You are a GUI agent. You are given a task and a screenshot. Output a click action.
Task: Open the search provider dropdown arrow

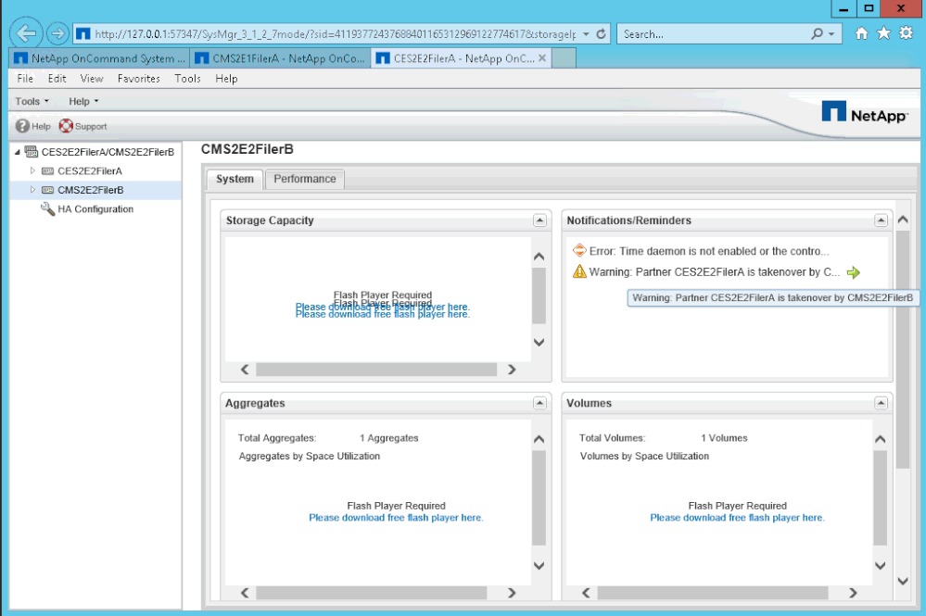831,34
